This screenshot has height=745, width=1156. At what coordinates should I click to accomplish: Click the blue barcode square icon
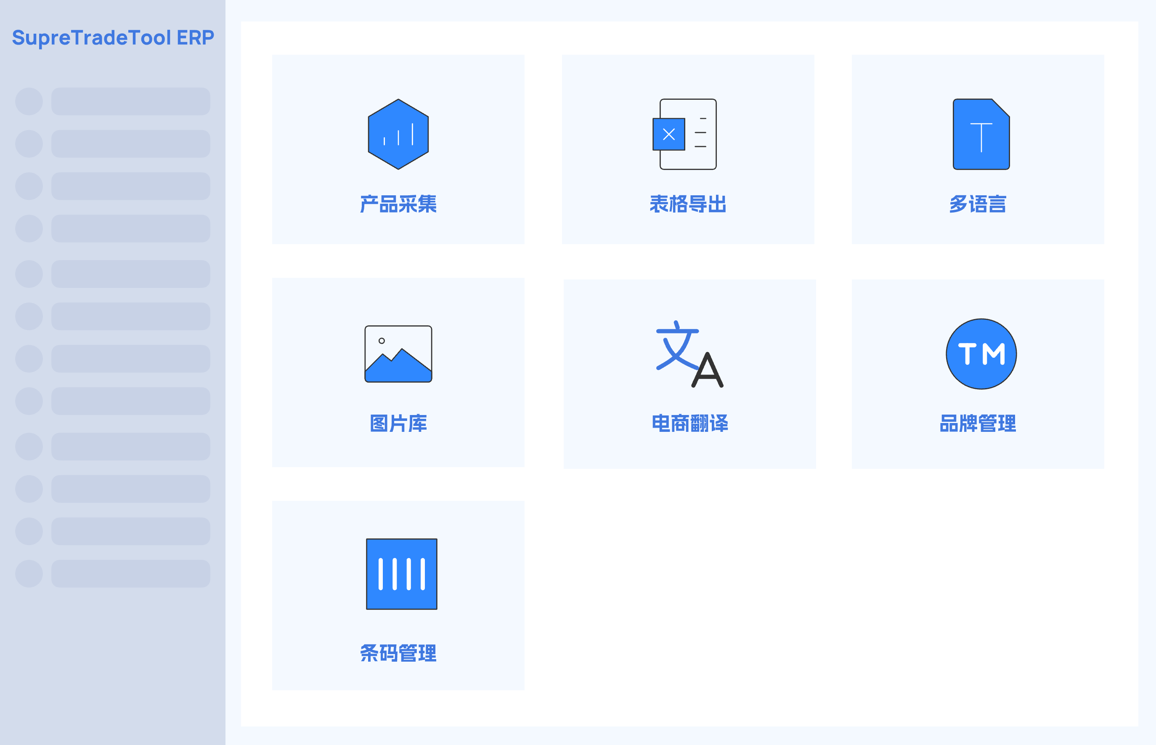pyautogui.click(x=401, y=574)
